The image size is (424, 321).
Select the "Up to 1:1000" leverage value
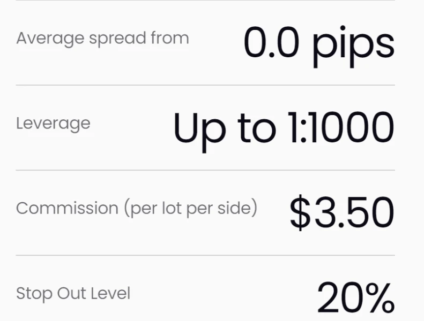pyautogui.click(x=284, y=128)
